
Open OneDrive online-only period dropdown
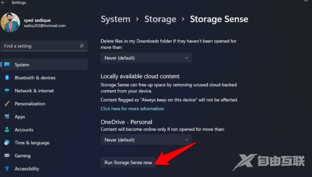146,140
